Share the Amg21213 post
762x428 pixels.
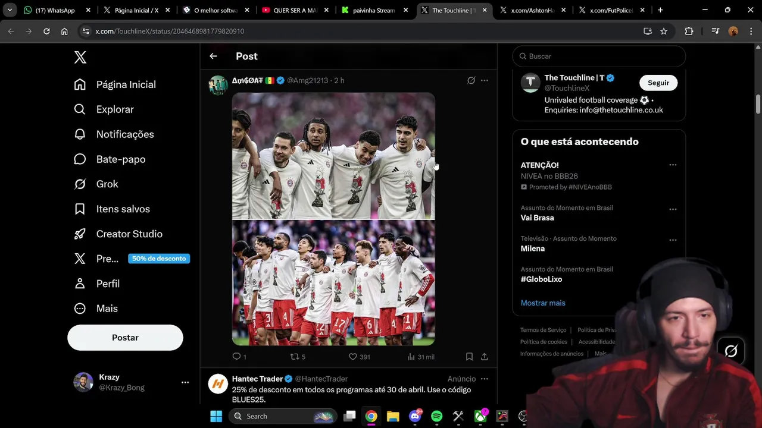pos(485,357)
